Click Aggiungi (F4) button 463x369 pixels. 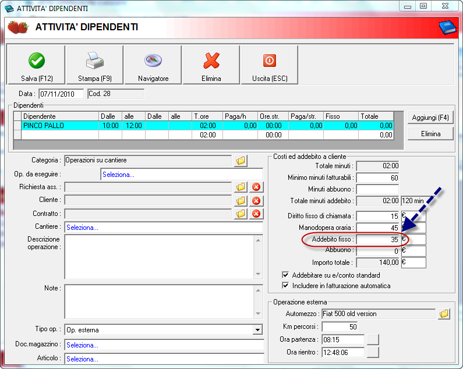(x=430, y=118)
